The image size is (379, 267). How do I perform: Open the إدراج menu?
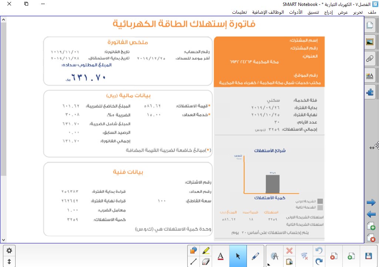coord(328,12)
